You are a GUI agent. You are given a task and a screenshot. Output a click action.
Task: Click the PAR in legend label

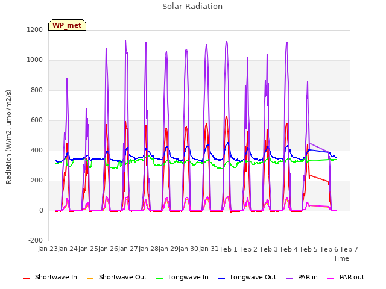pyautogui.click(x=308, y=277)
